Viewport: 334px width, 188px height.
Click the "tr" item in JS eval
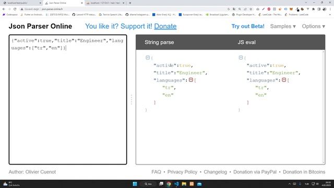point(261,88)
